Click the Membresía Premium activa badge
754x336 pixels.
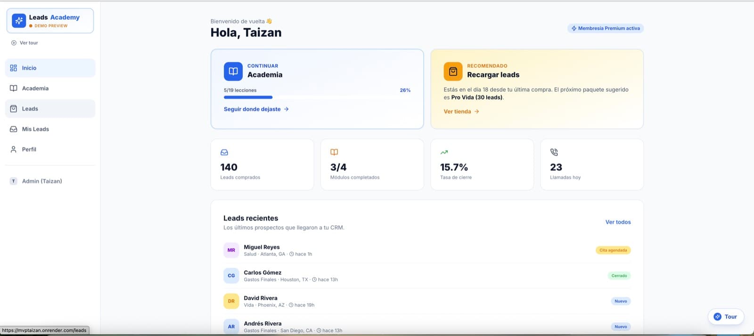click(606, 29)
